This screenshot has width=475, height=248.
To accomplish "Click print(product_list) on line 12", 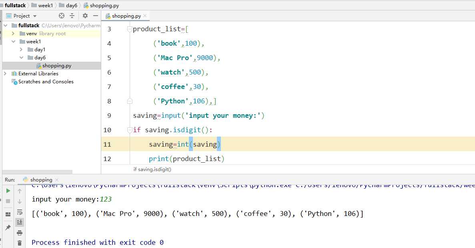I will coord(186,159).
